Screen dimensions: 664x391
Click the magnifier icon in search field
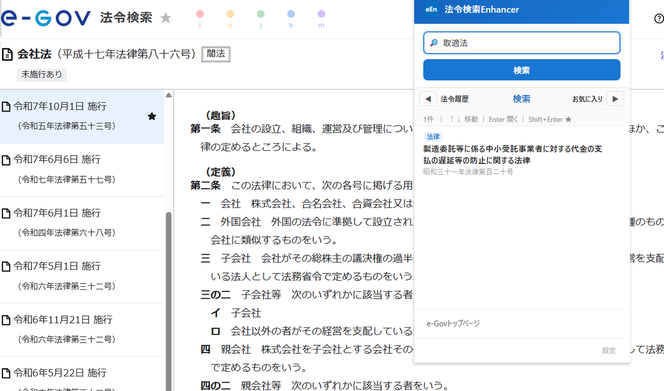pos(434,43)
